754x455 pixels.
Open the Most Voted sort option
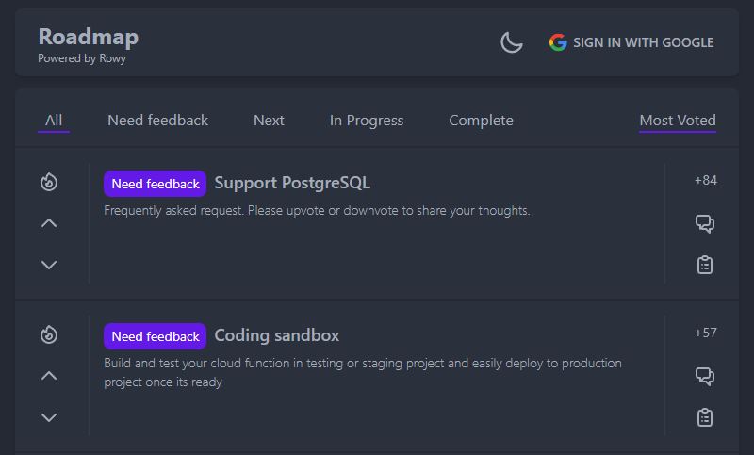coord(677,121)
